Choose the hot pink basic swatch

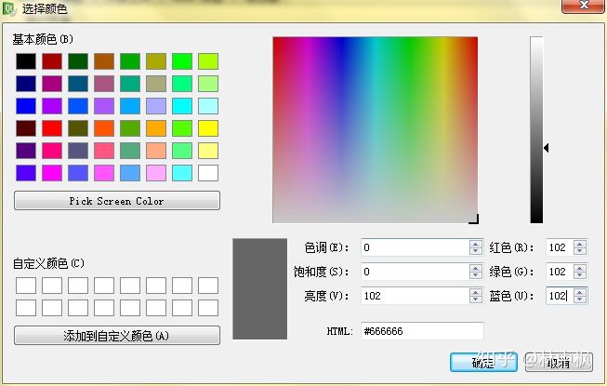coord(52,151)
